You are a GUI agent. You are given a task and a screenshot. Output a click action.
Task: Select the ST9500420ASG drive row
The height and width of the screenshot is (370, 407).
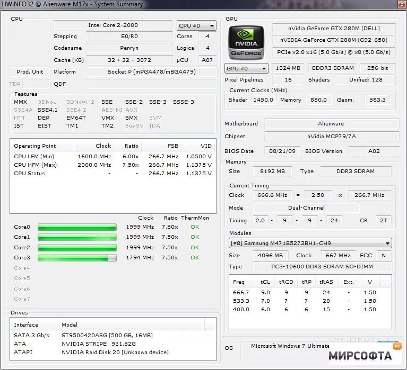[x=113, y=335]
